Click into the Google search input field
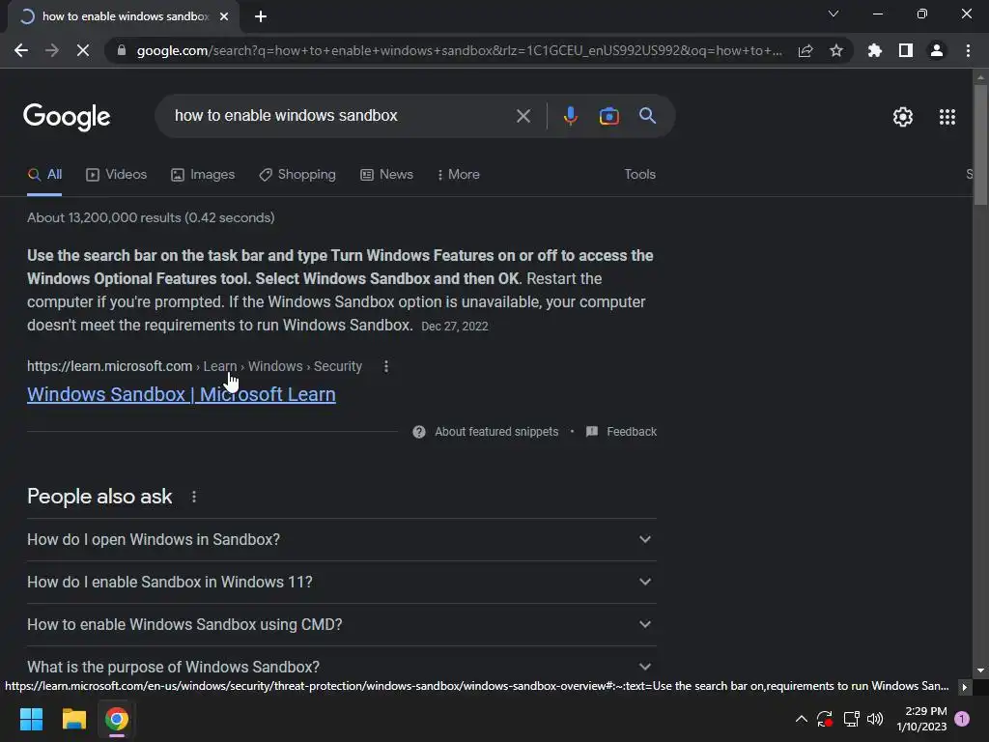 [341, 116]
